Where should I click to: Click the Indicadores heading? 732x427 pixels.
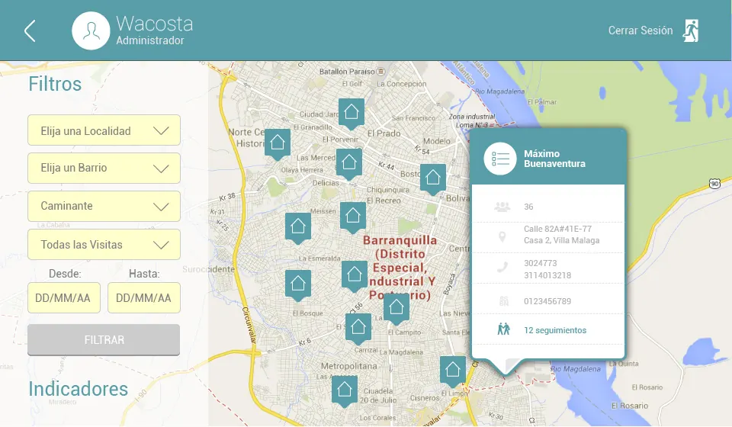click(x=78, y=389)
